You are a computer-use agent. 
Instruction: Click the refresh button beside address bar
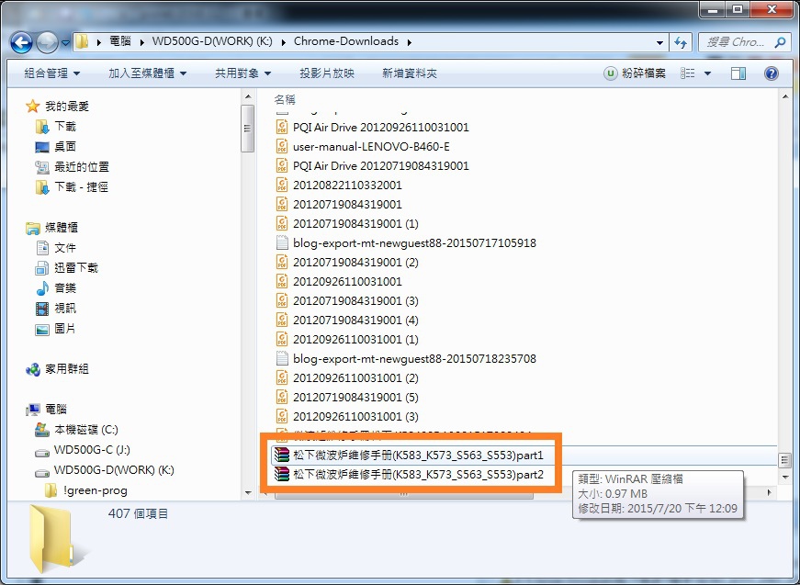pos(680,42)
